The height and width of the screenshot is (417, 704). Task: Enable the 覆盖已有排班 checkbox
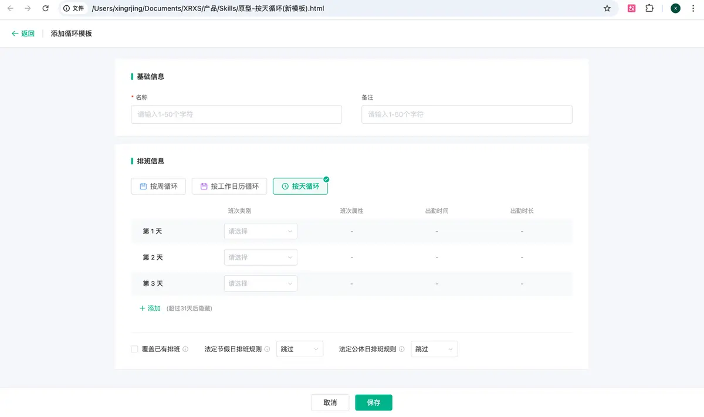(x=134, y=349)
